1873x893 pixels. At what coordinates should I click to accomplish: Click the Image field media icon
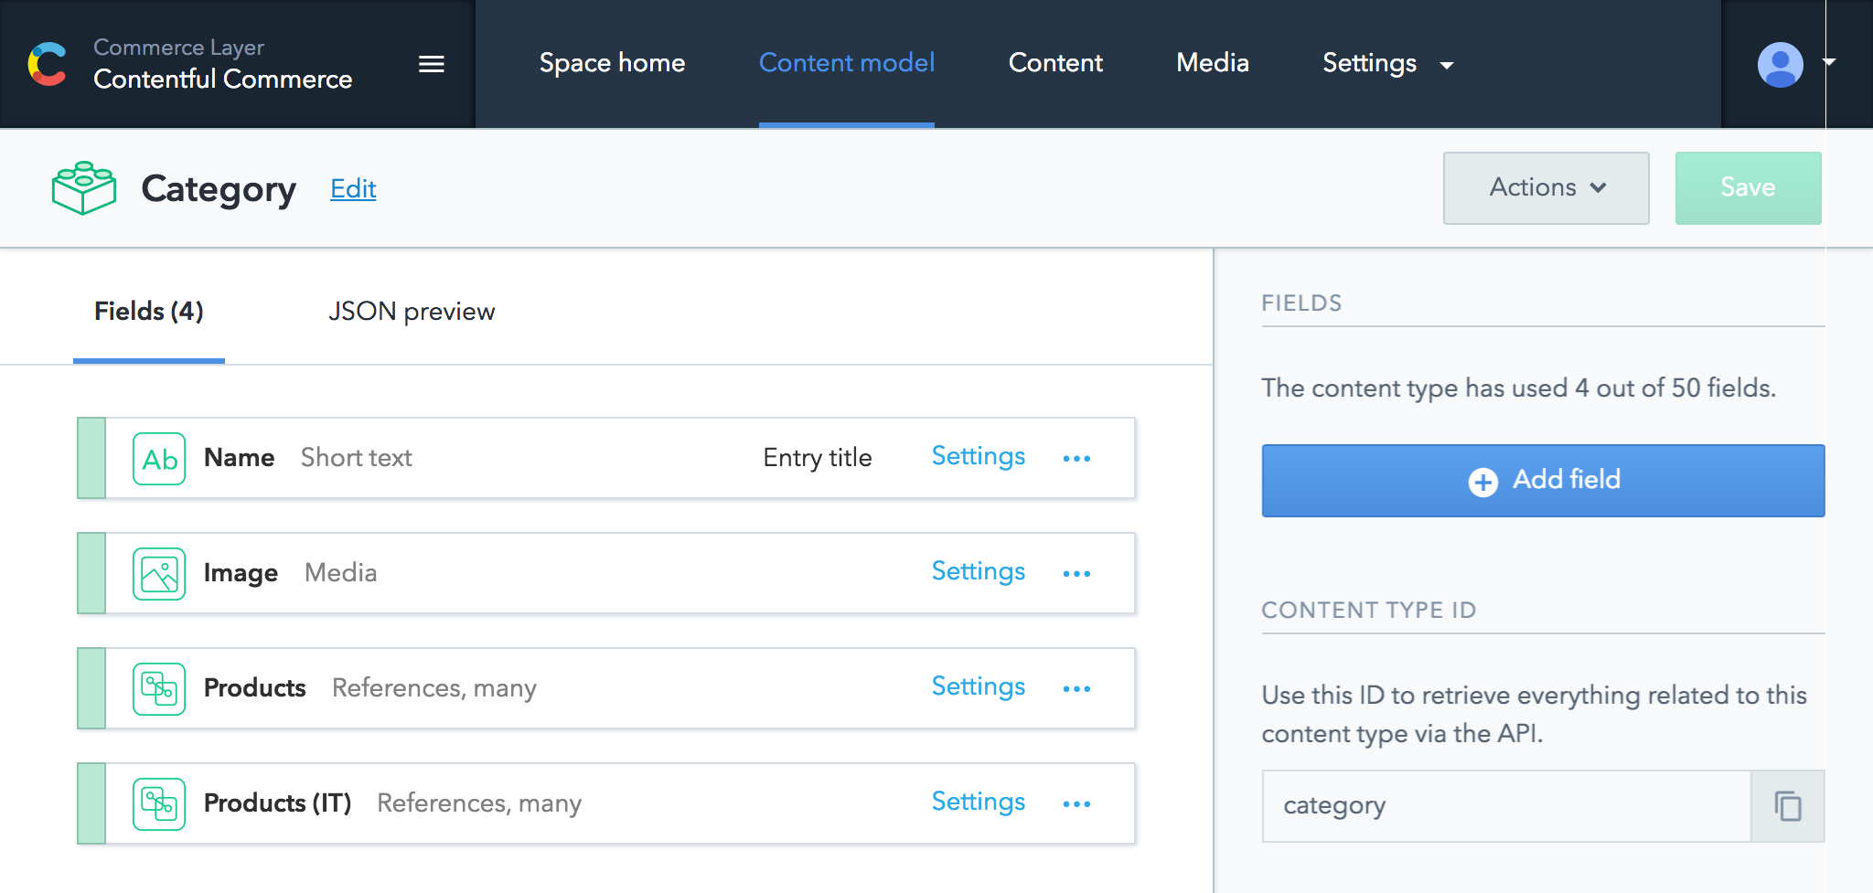(159, 574)
